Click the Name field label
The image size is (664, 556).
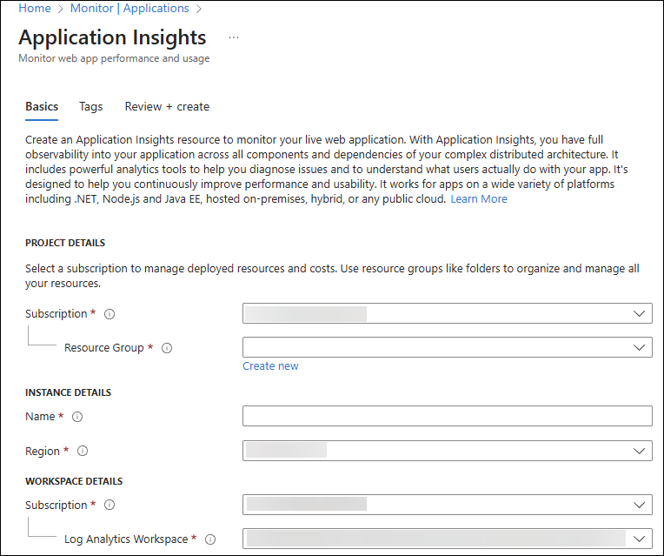pyautogui.click(x=40, y=417)
